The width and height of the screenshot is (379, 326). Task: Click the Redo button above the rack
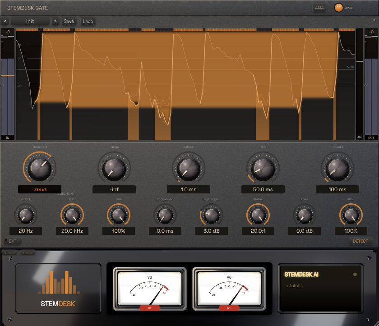pos(28,253)
